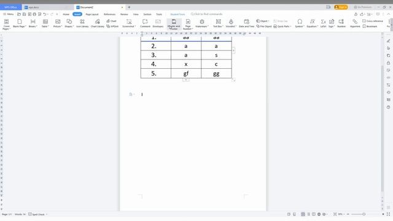Insert a Cross-reference

[373, 21]
